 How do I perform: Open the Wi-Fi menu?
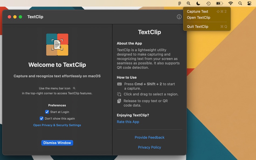(230, 3)
